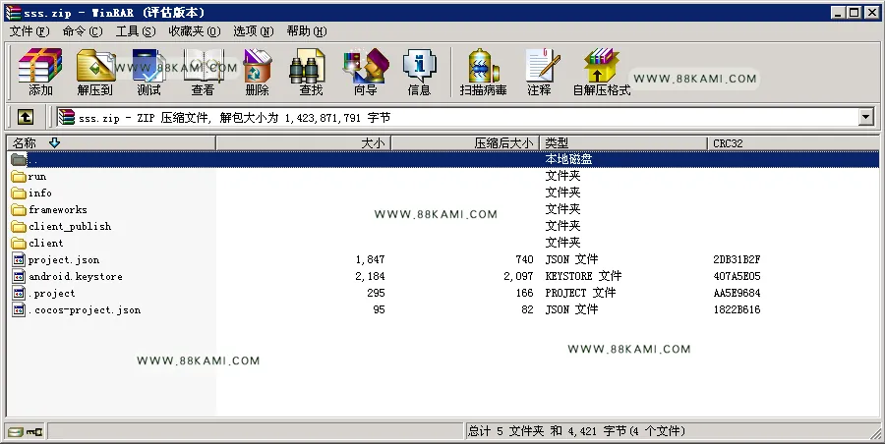Click the 注释 (Comment) toolbar icon
The width and height of the screenshot is (885, 444).
542,65
